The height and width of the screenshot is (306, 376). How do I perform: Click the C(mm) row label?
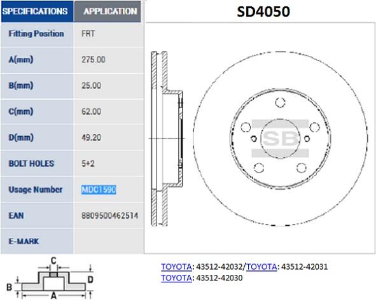pyautogui.click(x=21, y=111)
